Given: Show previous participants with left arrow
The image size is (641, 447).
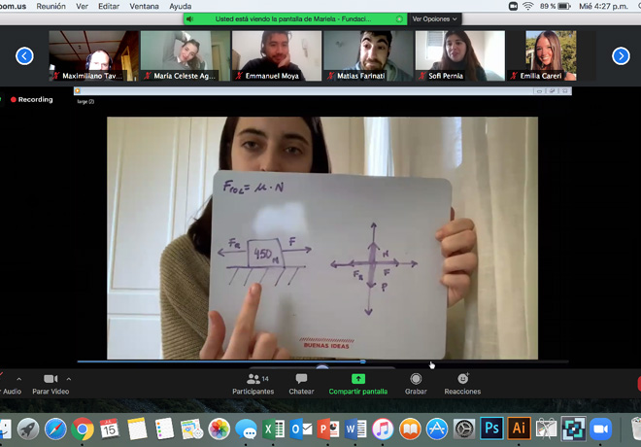Looking at the screenshot, I should pos(25,56).
